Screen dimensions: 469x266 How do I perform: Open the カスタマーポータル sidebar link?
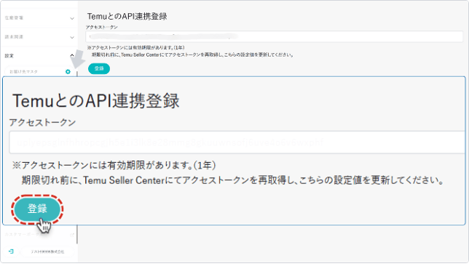pyautogui.click(x=39, y=235)
